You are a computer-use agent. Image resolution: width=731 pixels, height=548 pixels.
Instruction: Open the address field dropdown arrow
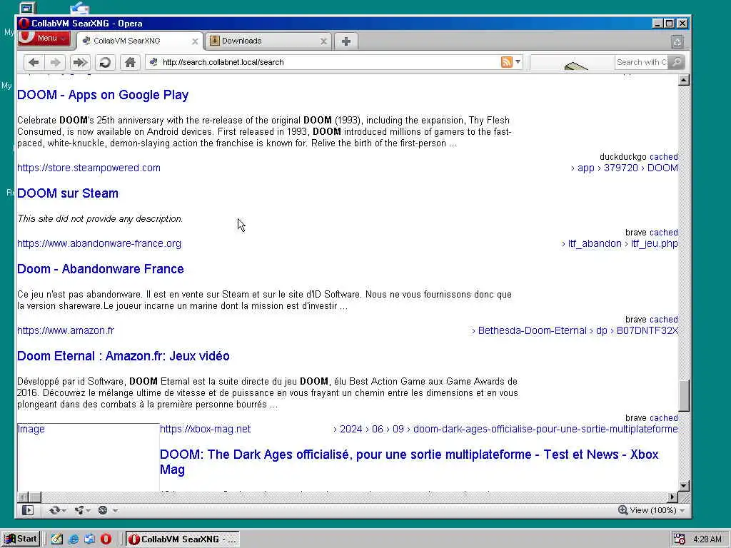tap(518, 61)
